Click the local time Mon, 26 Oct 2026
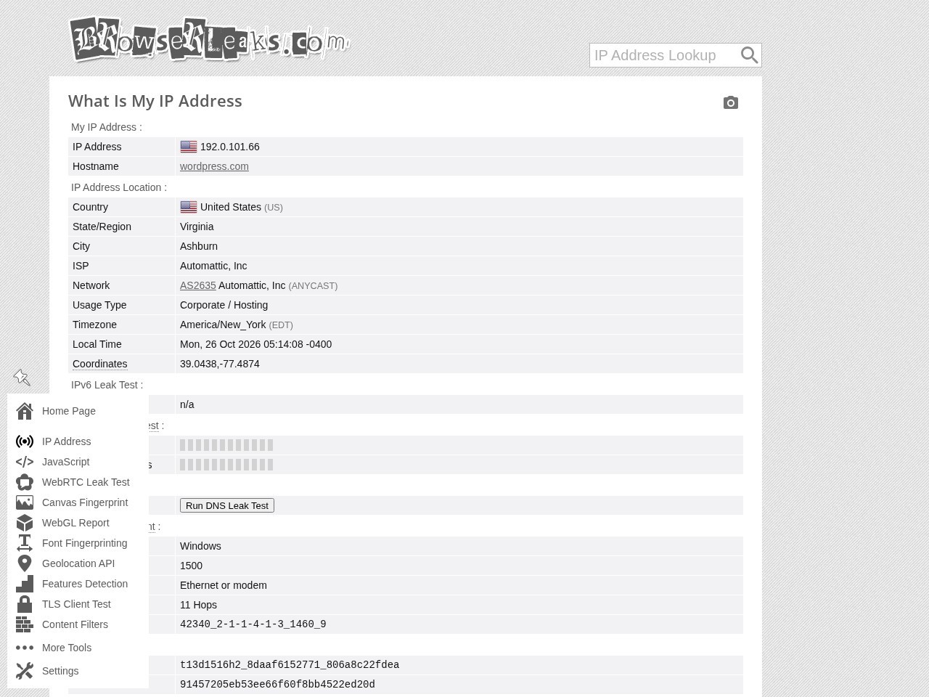The height and width of the screenshot is (697, 929). coord(255,344)
